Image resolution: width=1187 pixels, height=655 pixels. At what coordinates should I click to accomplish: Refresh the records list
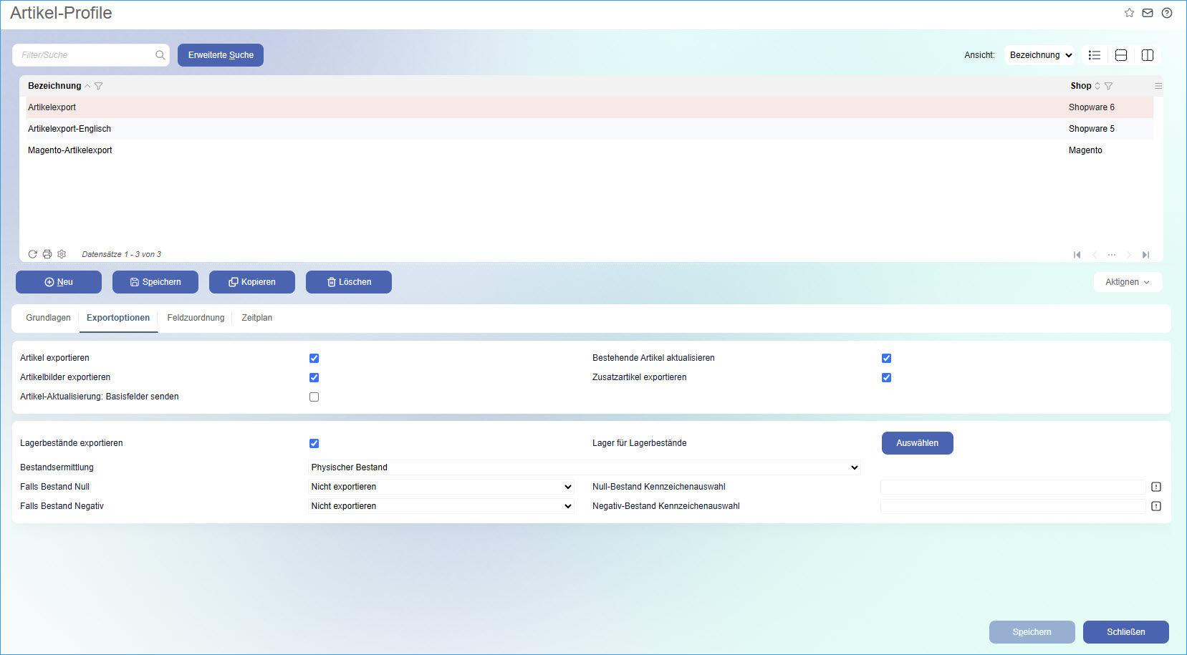(32, 254)
